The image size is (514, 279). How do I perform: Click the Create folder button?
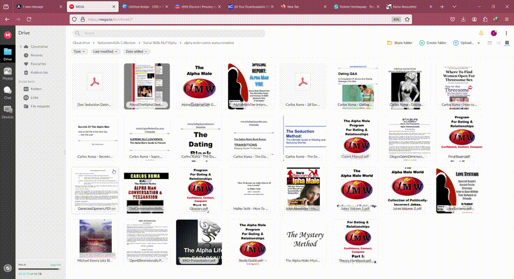tap(432, 43)
